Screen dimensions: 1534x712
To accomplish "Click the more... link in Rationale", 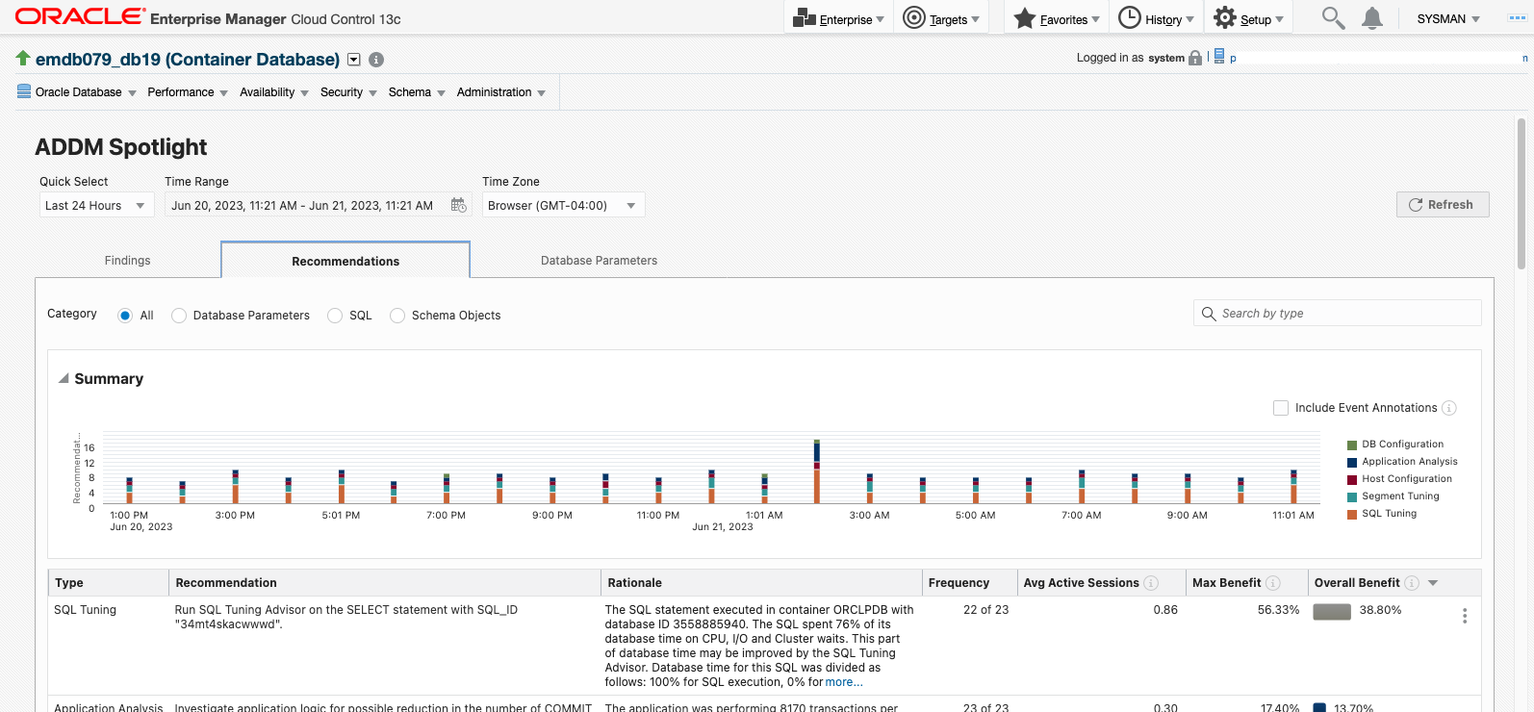I will click(x=844, y=682).
